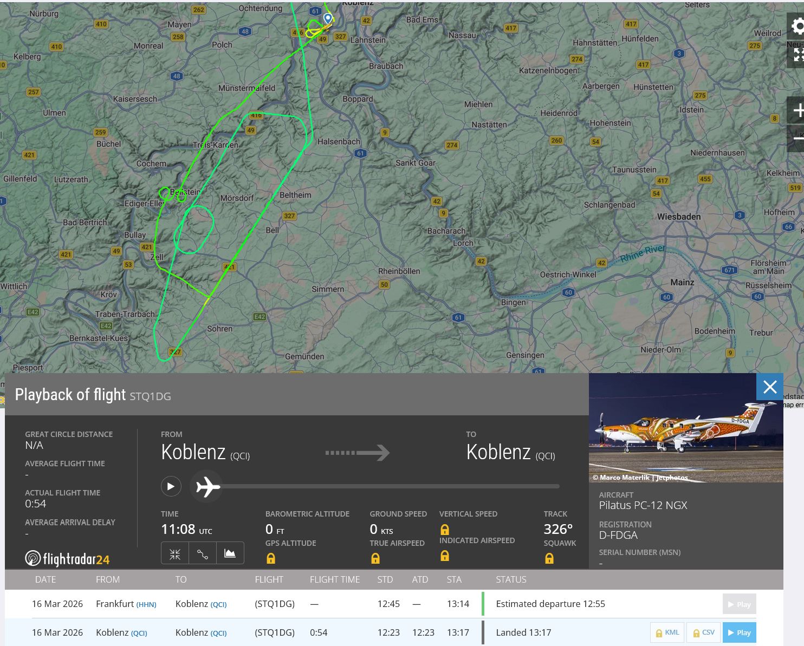Open QCI link in Frankfurt flight row
804x646 pixels.
coord(218,604)
